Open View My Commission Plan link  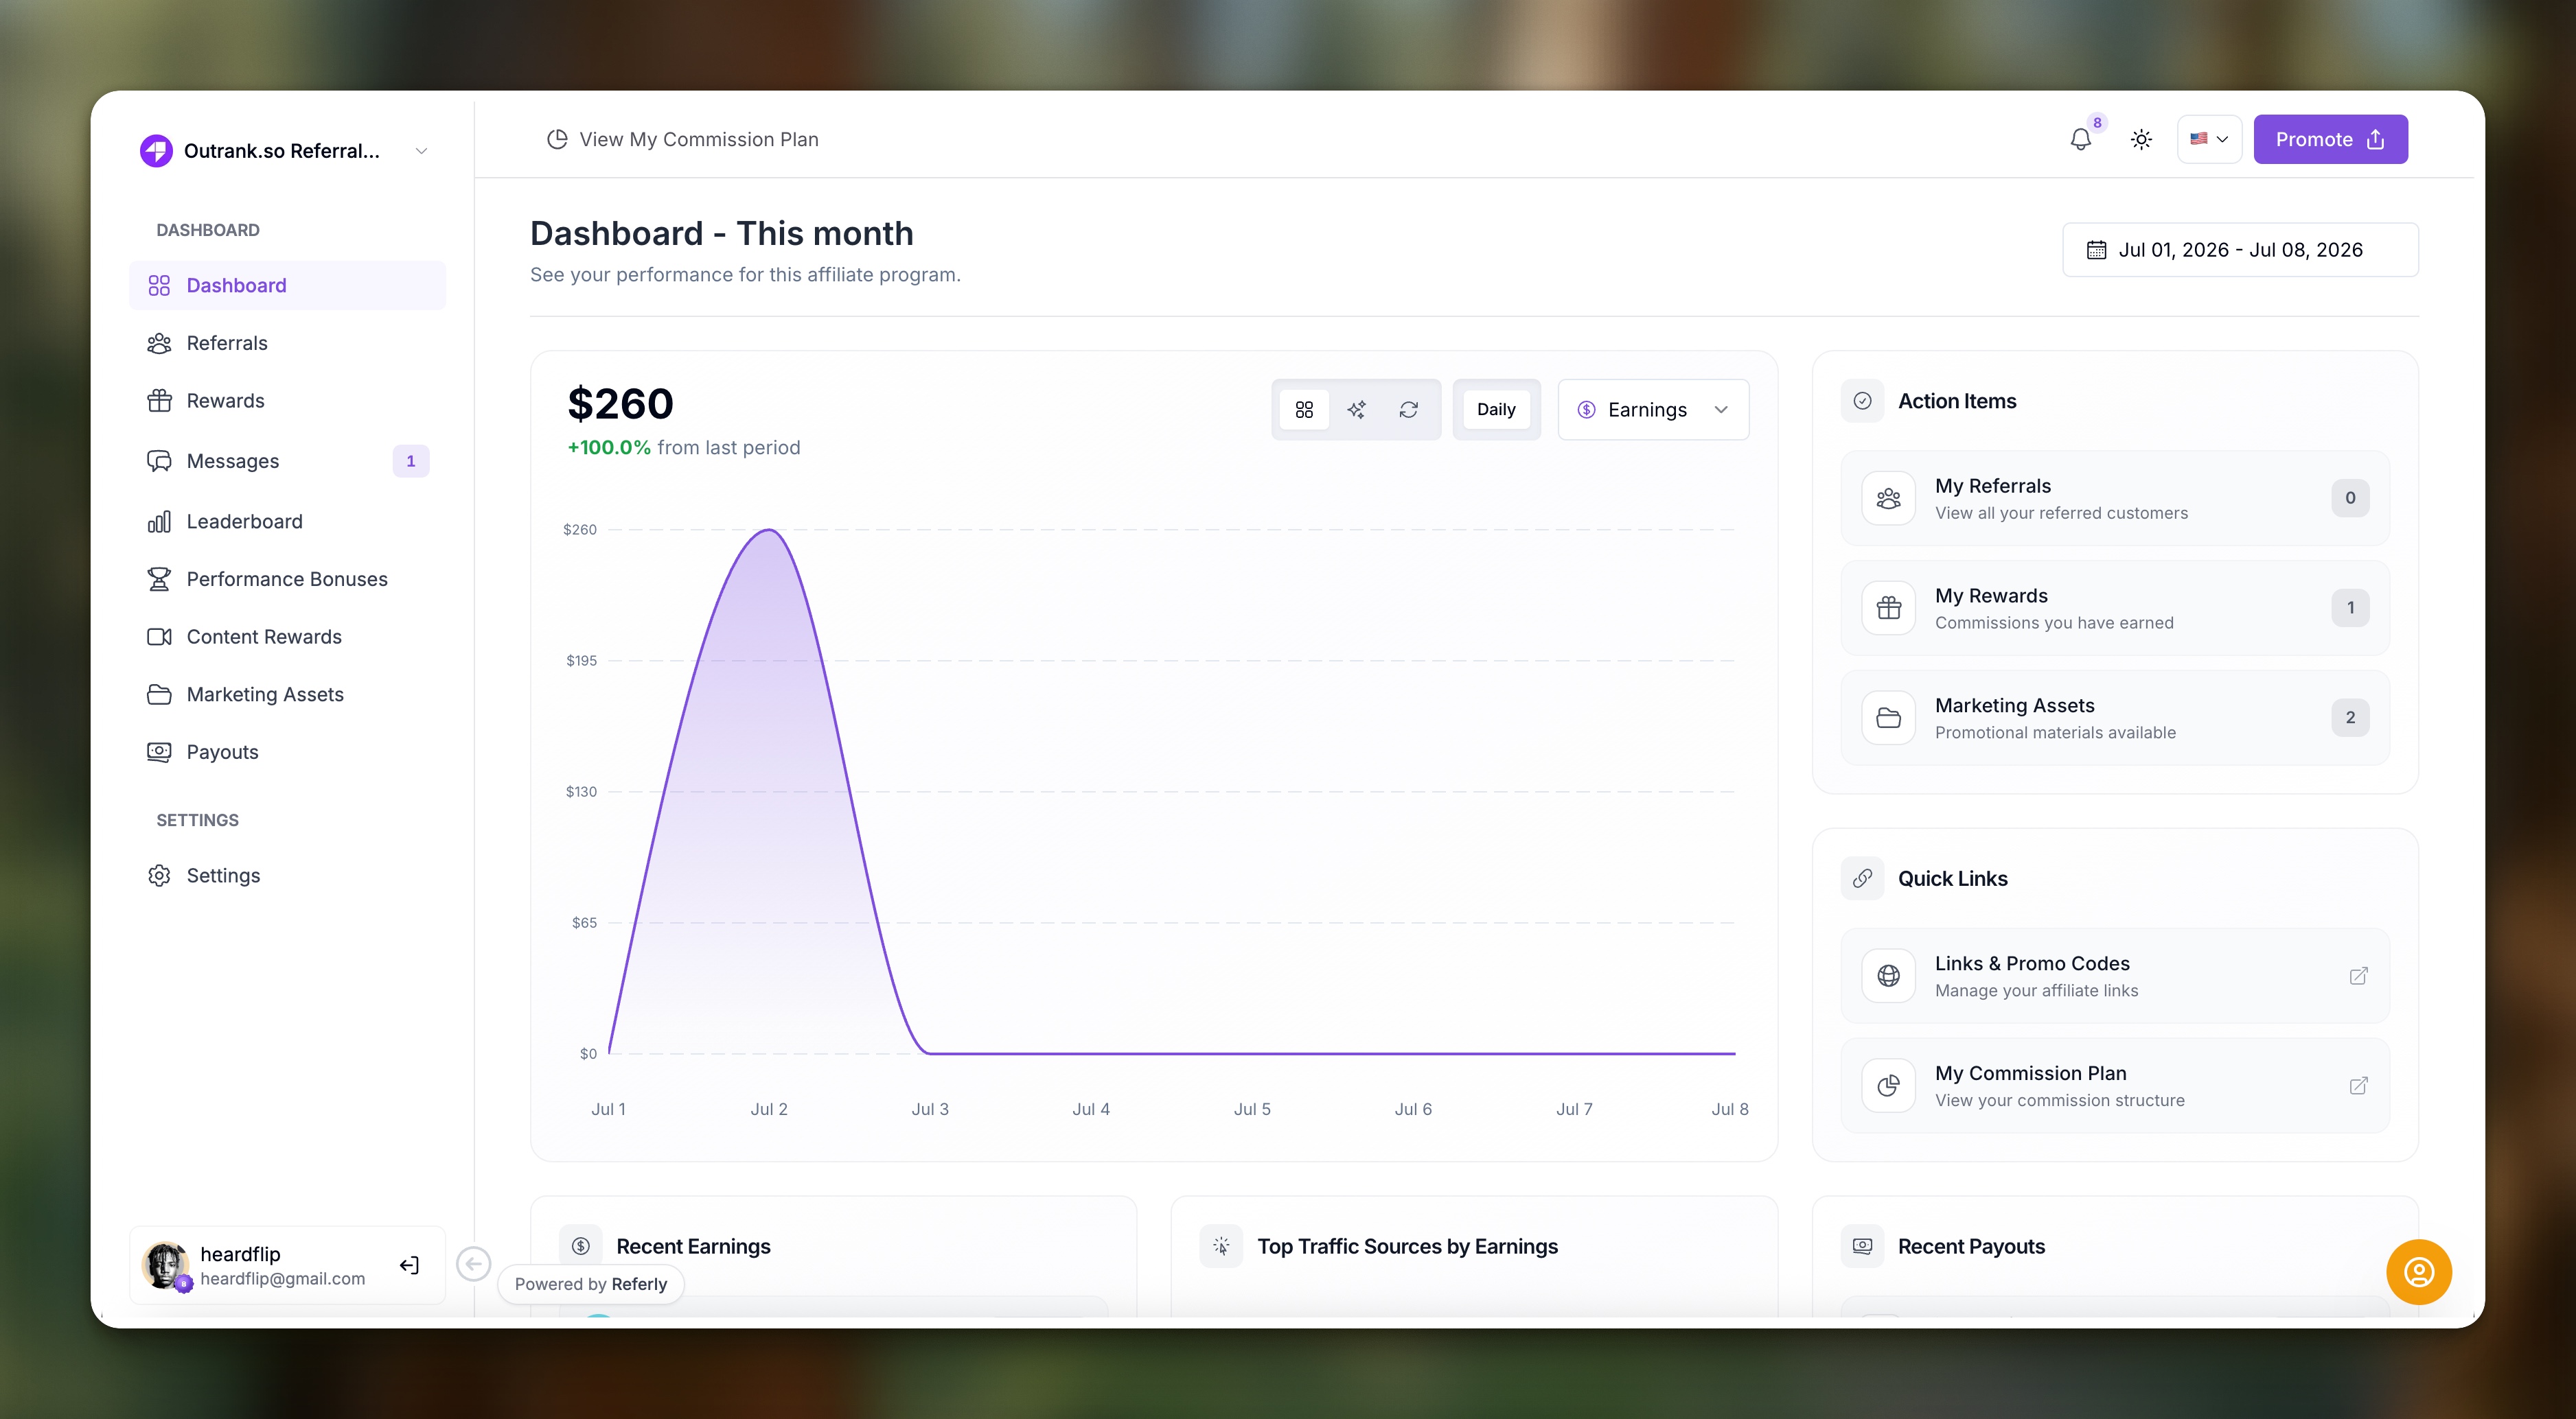[683, 140]
